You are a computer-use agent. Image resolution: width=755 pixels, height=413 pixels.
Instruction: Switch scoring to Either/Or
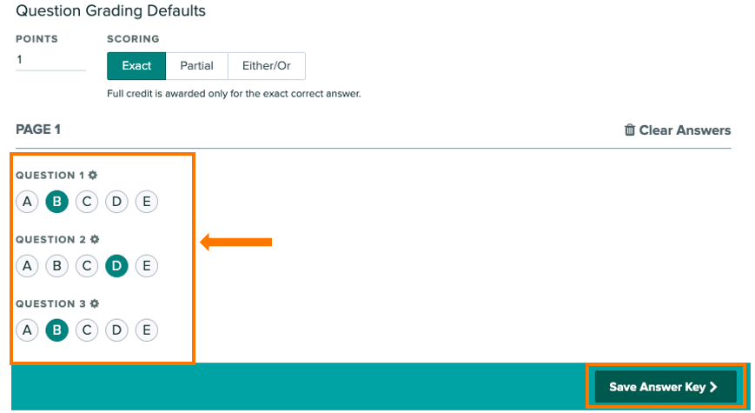(x=266, y=66)
